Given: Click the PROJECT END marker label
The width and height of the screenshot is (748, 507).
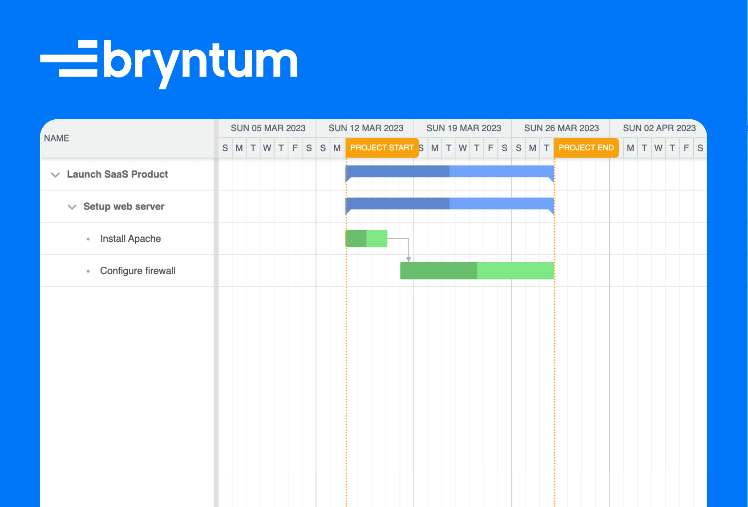Looking at the screenshot, I should pyautogui.click(x=586, y=147).
